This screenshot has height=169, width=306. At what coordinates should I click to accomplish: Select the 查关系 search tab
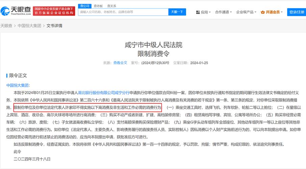pyautogui.click(x=112, y=6)
